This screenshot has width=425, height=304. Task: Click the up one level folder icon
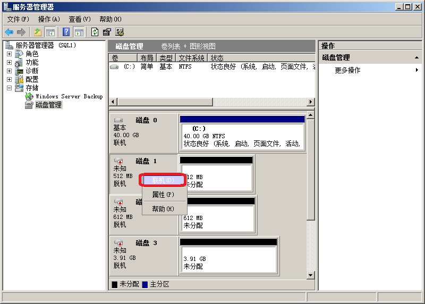tap(38, 32)
